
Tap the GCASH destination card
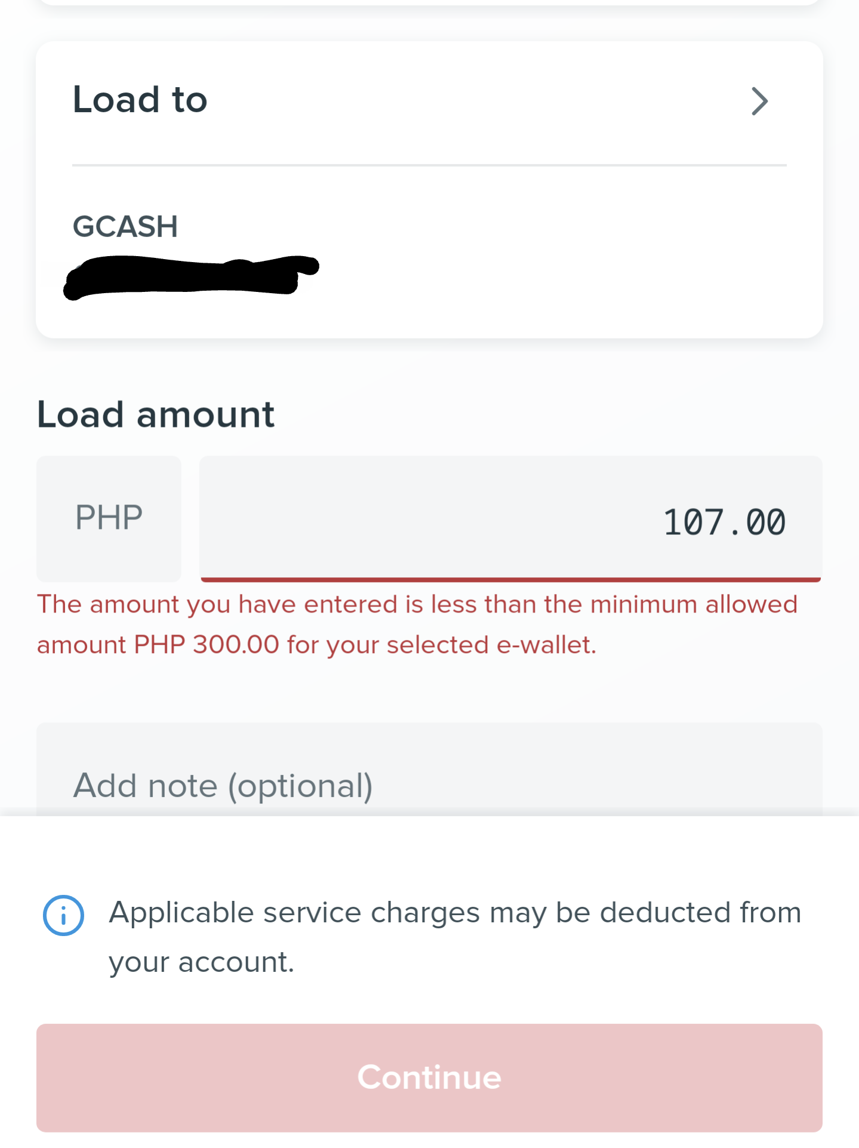point(429,190)
